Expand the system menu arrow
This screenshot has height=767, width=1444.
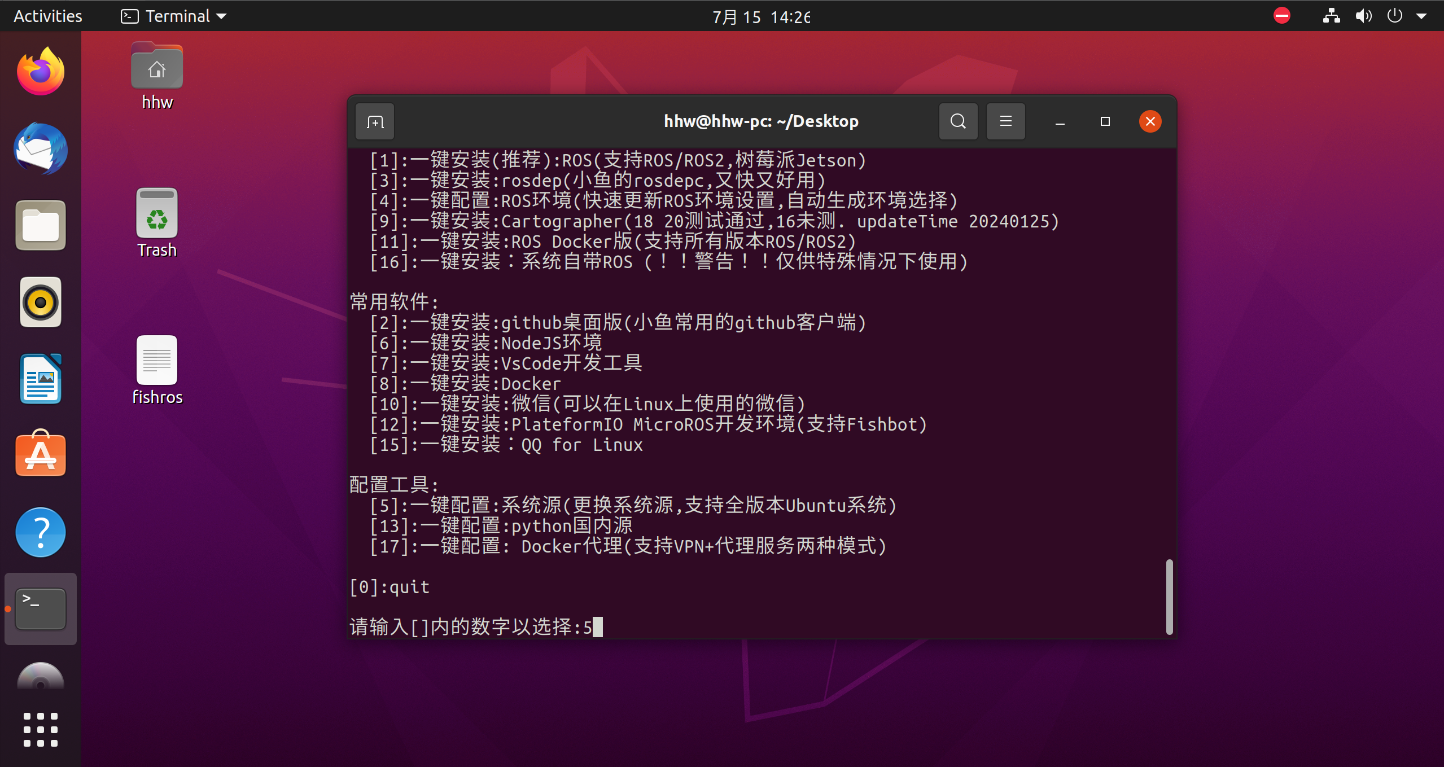pos(1422,16)
